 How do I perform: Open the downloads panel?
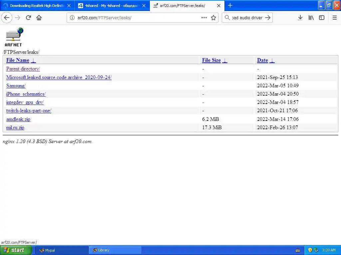click(300, 18)
